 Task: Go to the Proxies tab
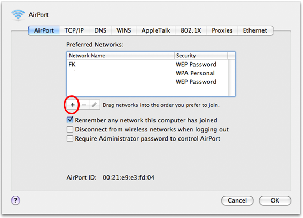(x=222, y=30)
